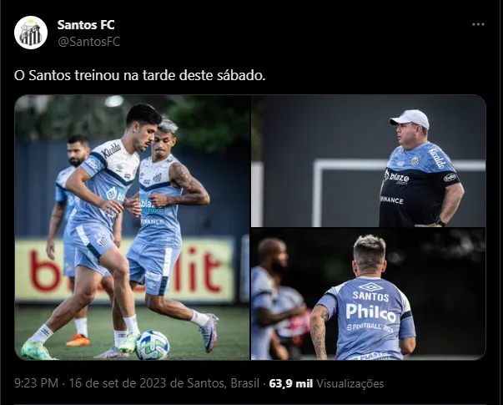Open the 63,9 mil Visualizações count
Image resolution: width=503 pixels, height=405 pixels.
tap(326, 383)
